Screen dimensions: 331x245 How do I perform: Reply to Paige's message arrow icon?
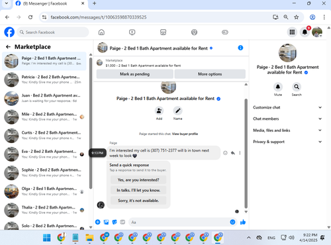[233, 153]
